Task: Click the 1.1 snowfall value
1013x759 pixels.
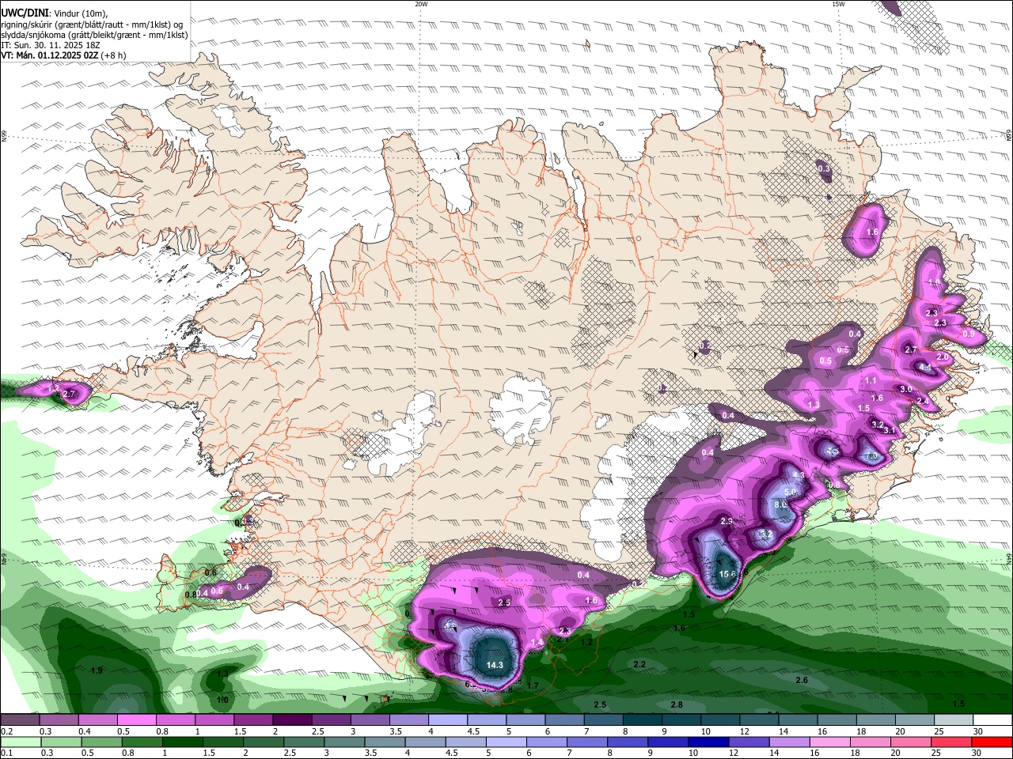Action: (x=871, y=381)
